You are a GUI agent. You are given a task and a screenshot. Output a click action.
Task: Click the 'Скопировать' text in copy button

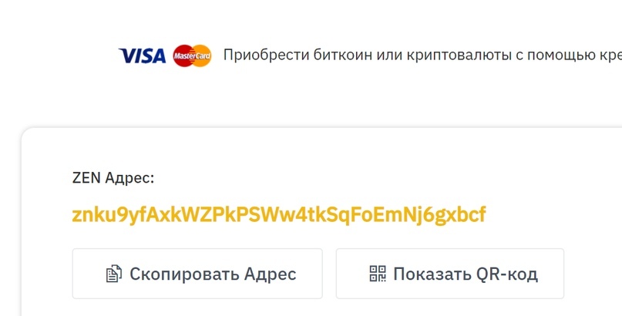click(x=184, y=274)
